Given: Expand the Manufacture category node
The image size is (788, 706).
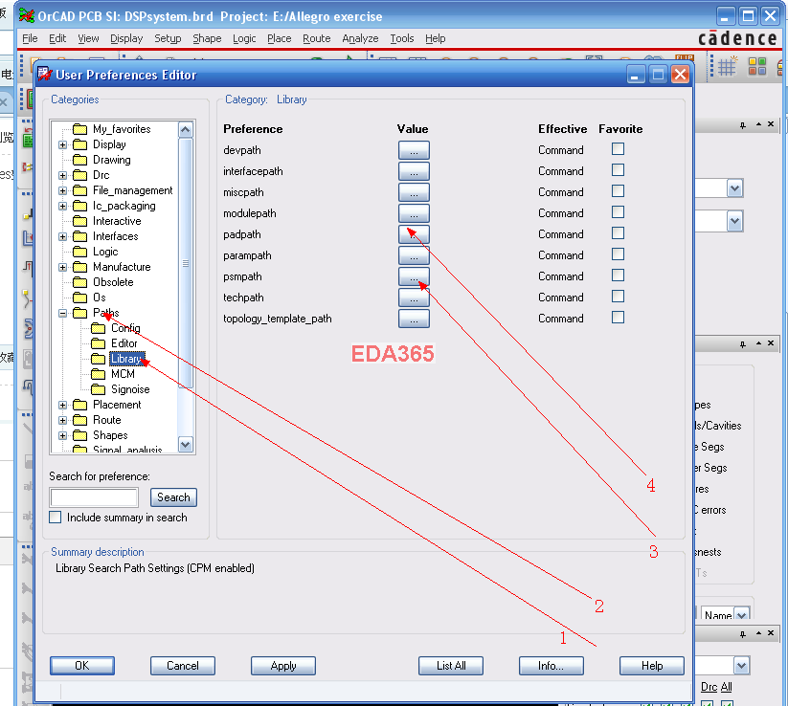Looking at the screenshot, I should pos(63,267).
